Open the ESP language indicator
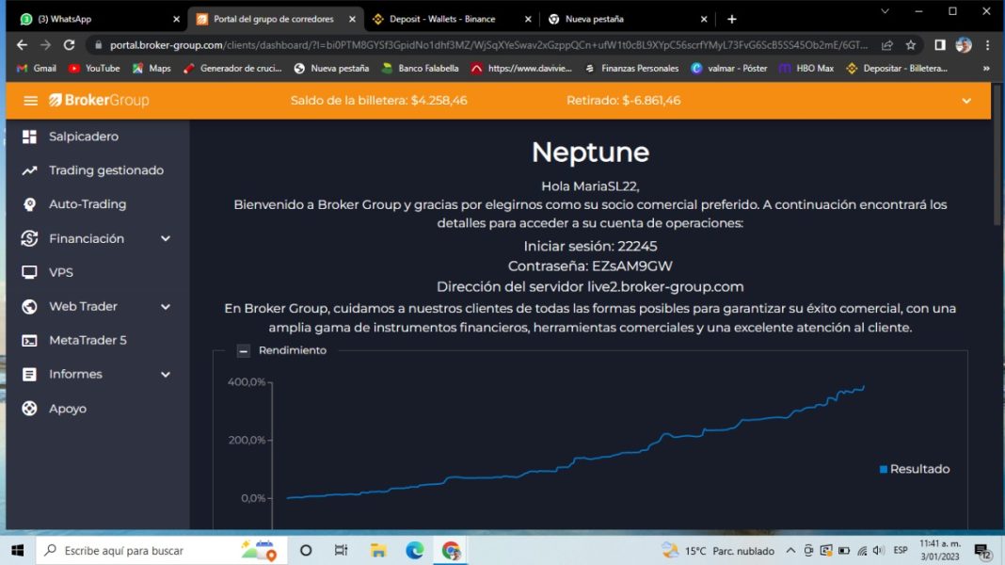The image size is (1005, 565). coord(901,550)
